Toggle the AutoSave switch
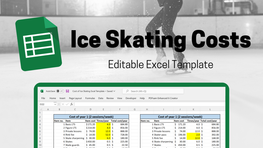The height and width of the screenshot is (148, 263). (x=60, y=91)
